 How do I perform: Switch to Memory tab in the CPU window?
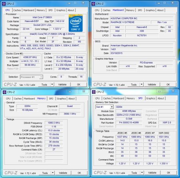pyautogui.click(x=41, y=10)
